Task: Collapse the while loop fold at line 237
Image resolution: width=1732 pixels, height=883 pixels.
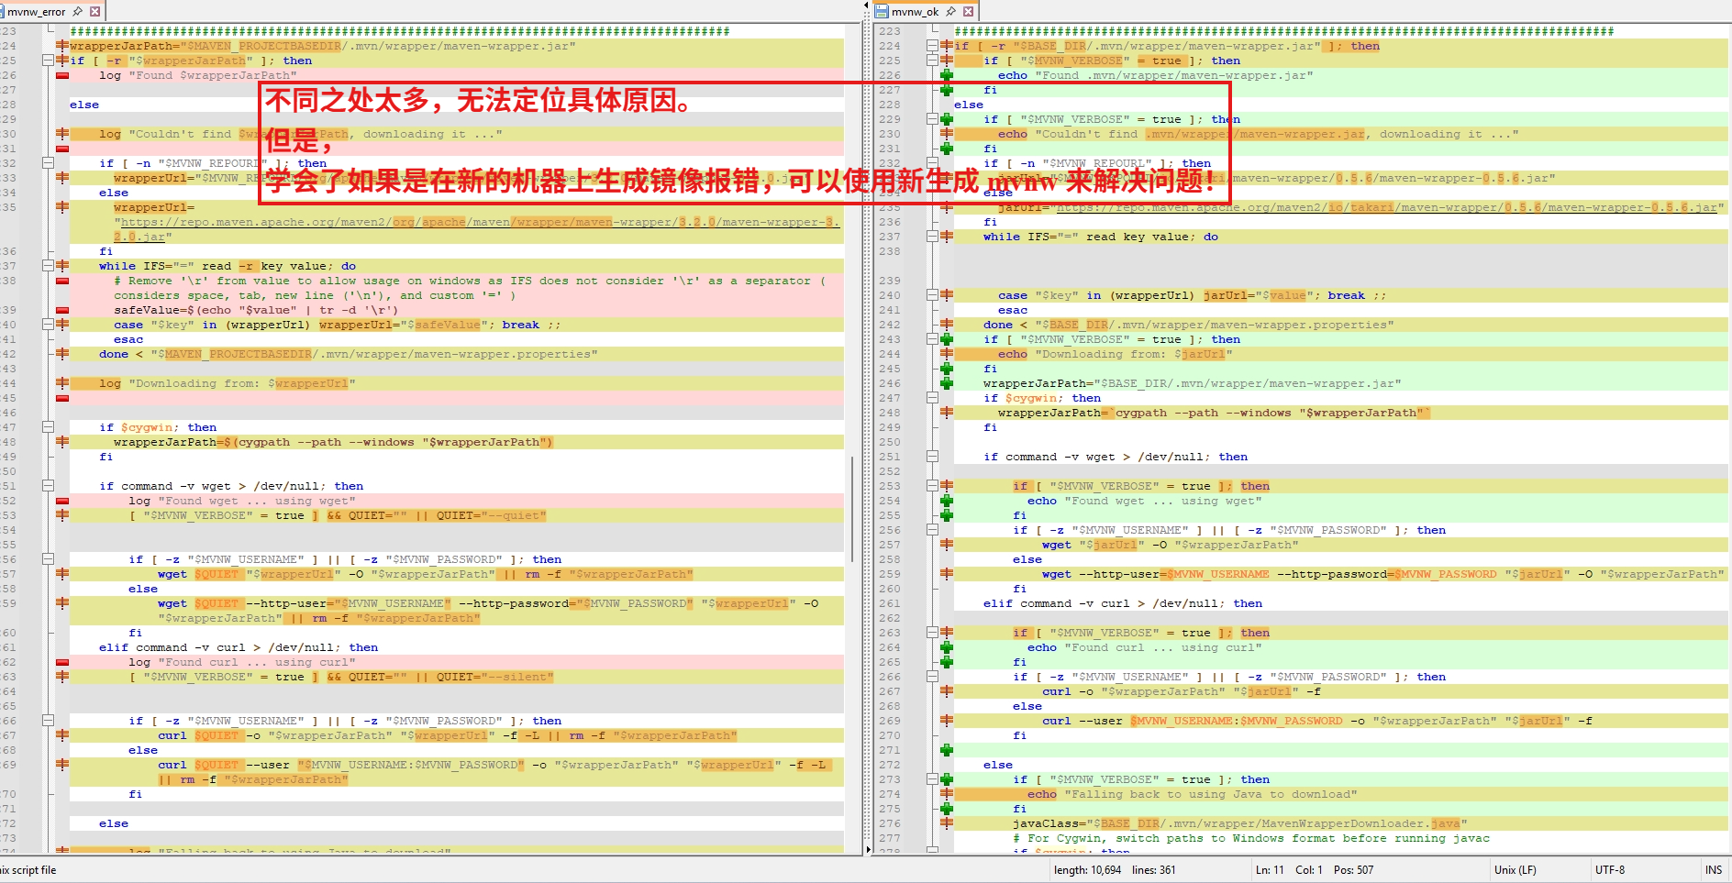Action: coord(933,237)
